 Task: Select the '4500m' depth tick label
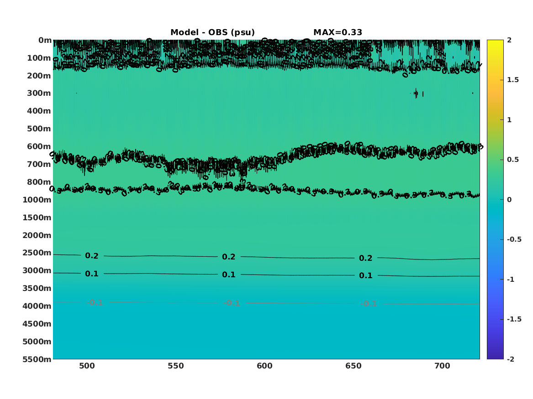pos(37,324)
